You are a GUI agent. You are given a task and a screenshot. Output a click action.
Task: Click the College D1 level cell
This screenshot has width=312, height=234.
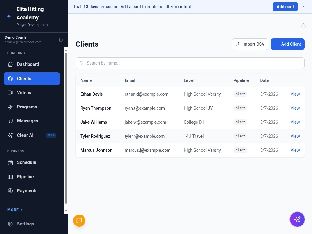coord(193,122)
